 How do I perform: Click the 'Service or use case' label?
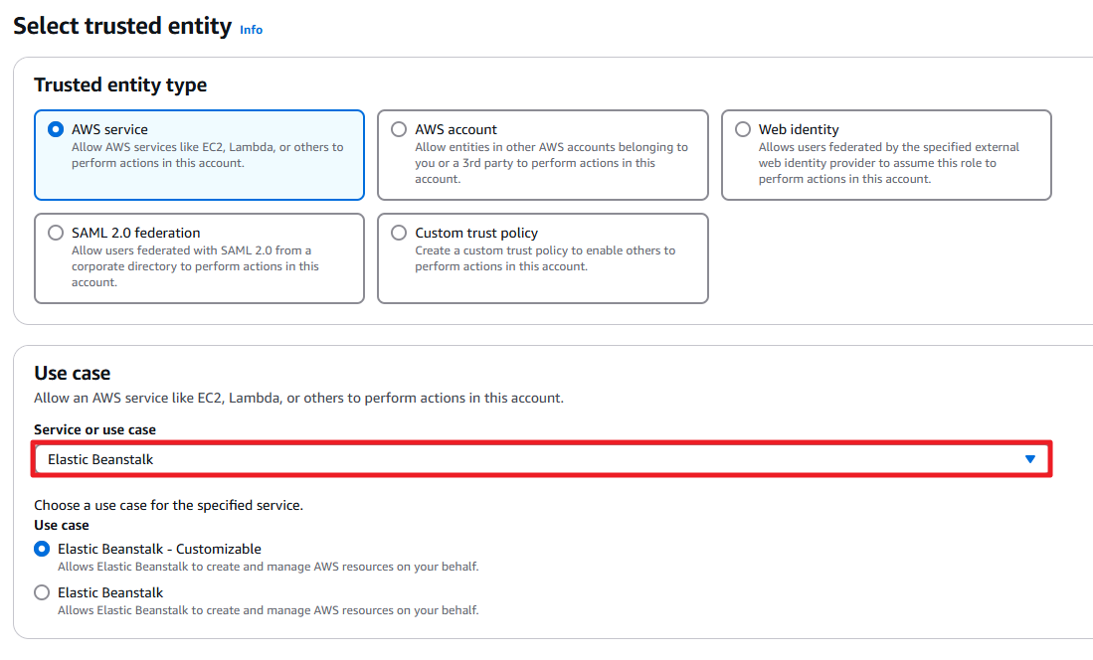(94, 430)
